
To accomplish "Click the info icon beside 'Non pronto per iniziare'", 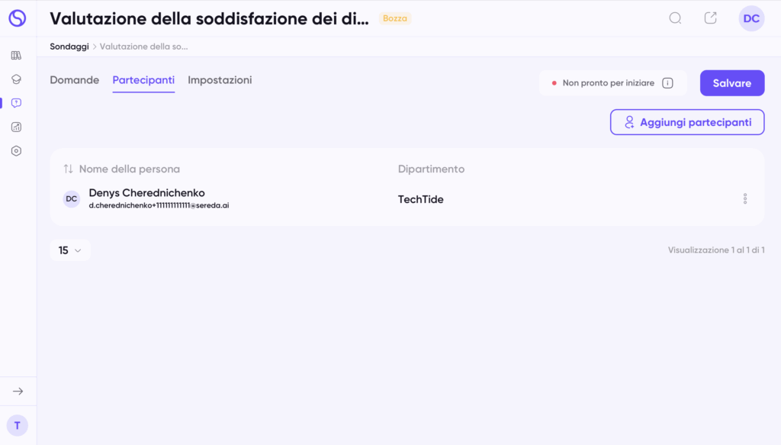I will [667, 83].
